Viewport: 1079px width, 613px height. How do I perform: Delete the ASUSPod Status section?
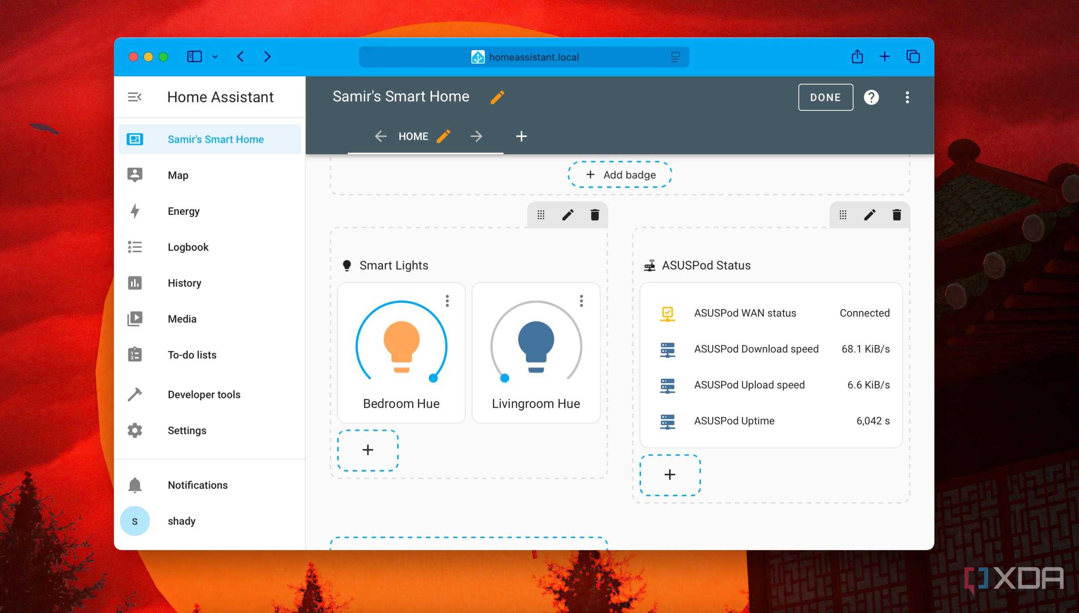pos(897,215)
